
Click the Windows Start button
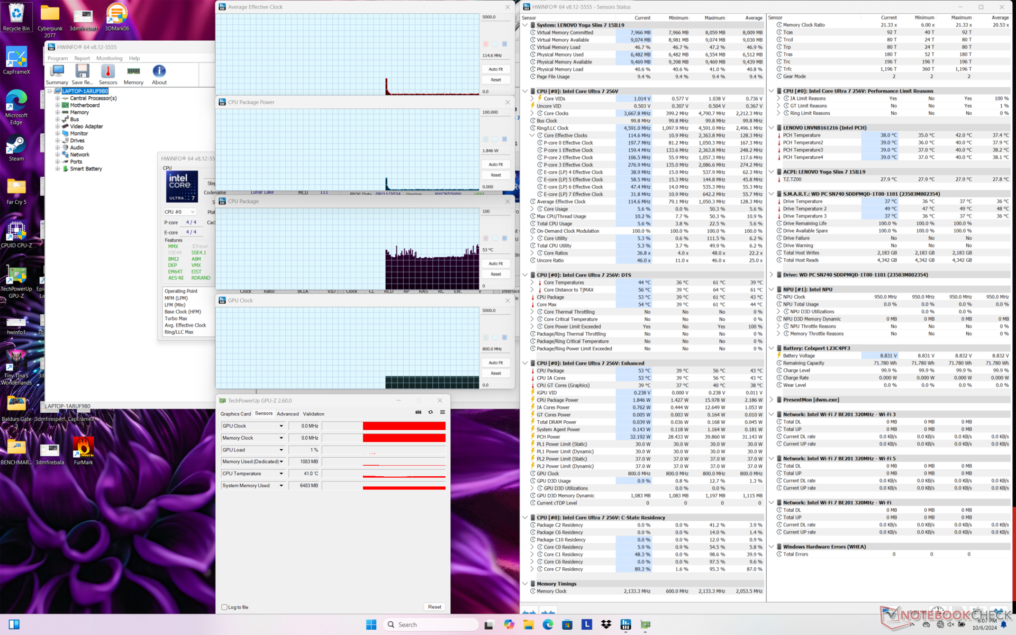[x=371, y=624]
